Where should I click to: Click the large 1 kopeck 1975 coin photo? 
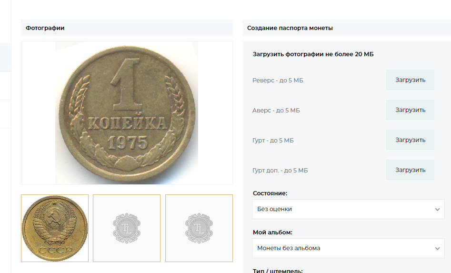tap(127, 112)
